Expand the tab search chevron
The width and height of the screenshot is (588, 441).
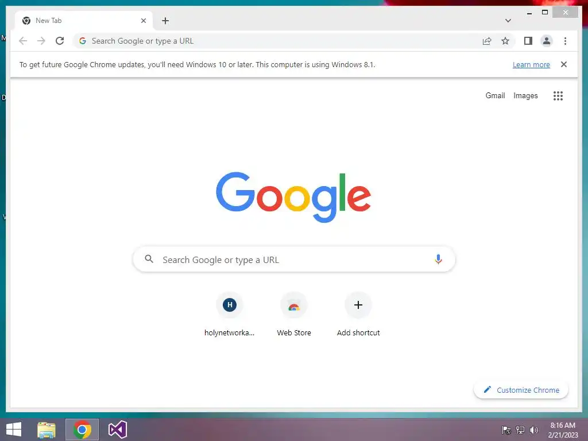coord(508,21)
